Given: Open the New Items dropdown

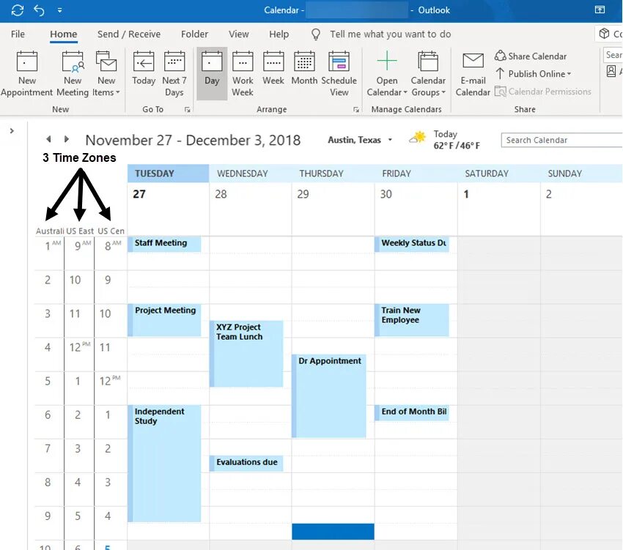Looking at the screenshot, I should pos(106,74).
